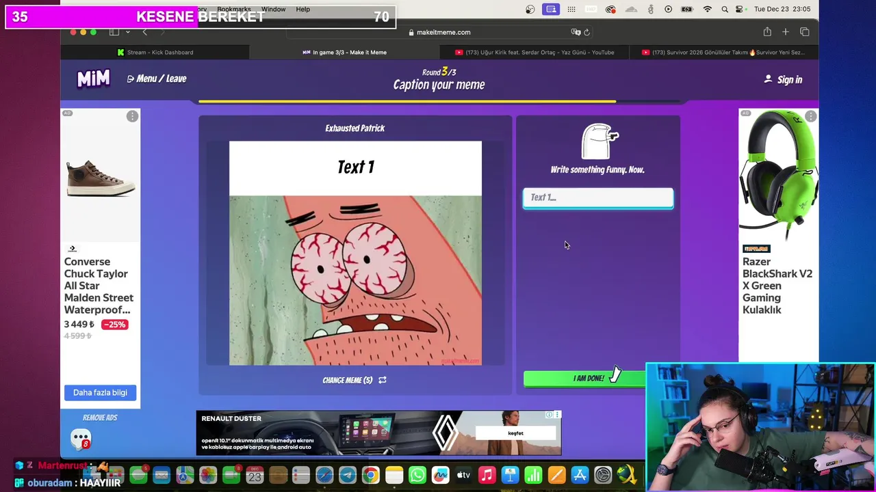Click Sign in link
The height and width of the screenshot is (492, 876).
click(783, 80)
